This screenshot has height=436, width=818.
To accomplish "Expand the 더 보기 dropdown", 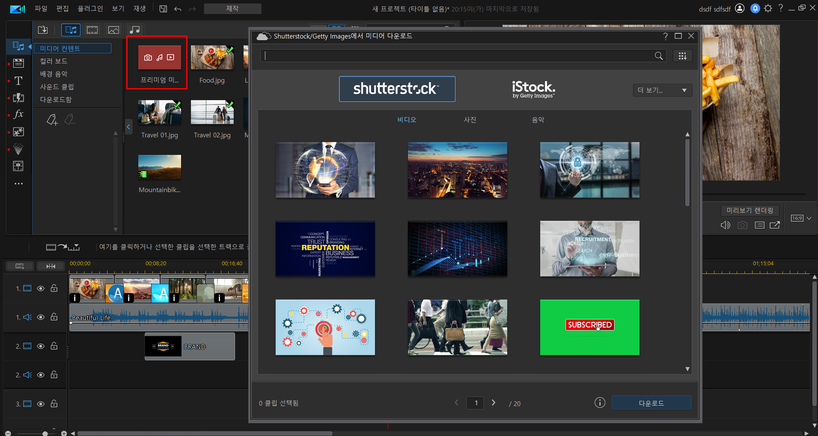I will click(662, 90).
